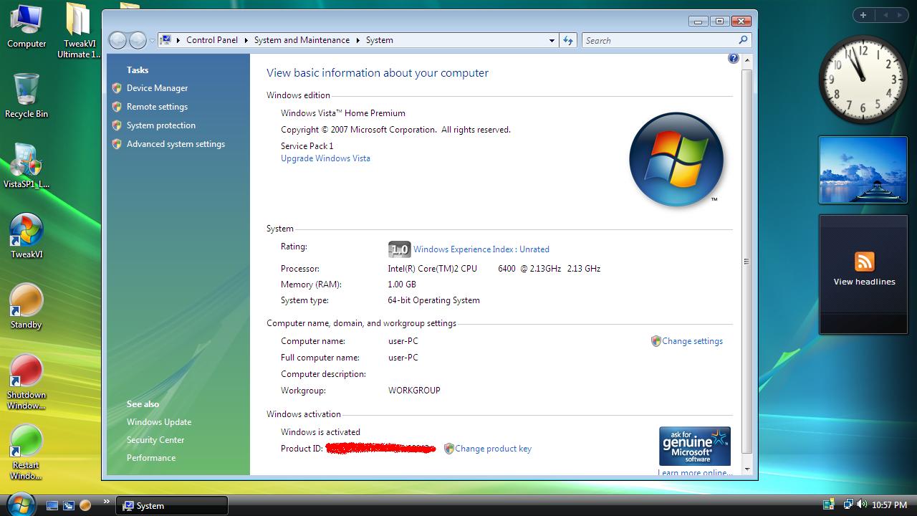The image size is (917, 516).
Task: Select the System button on the taskbar
Action: point(172,505)
